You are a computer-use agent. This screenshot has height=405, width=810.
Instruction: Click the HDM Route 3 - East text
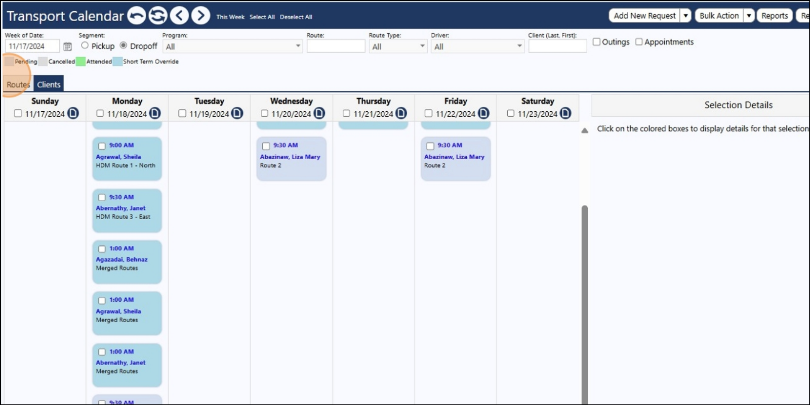123,216
